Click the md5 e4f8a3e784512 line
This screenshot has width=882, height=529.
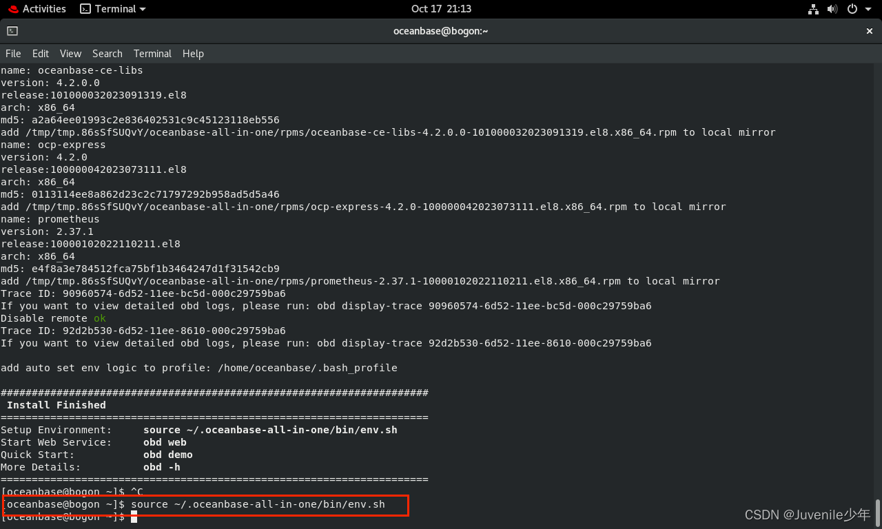coord(140,269)
